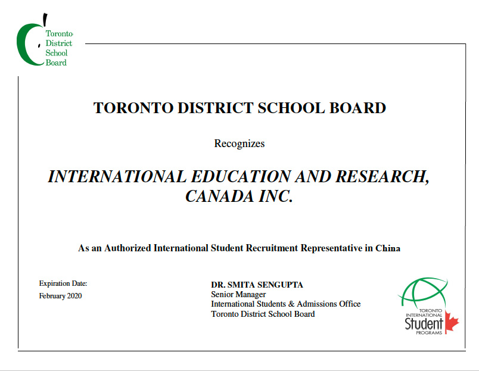Screen dimensions: 479x371
Task: Click the 'TORONTO DISTRICT SCHOOL BOARD' heading
Action: pos(240,108)
